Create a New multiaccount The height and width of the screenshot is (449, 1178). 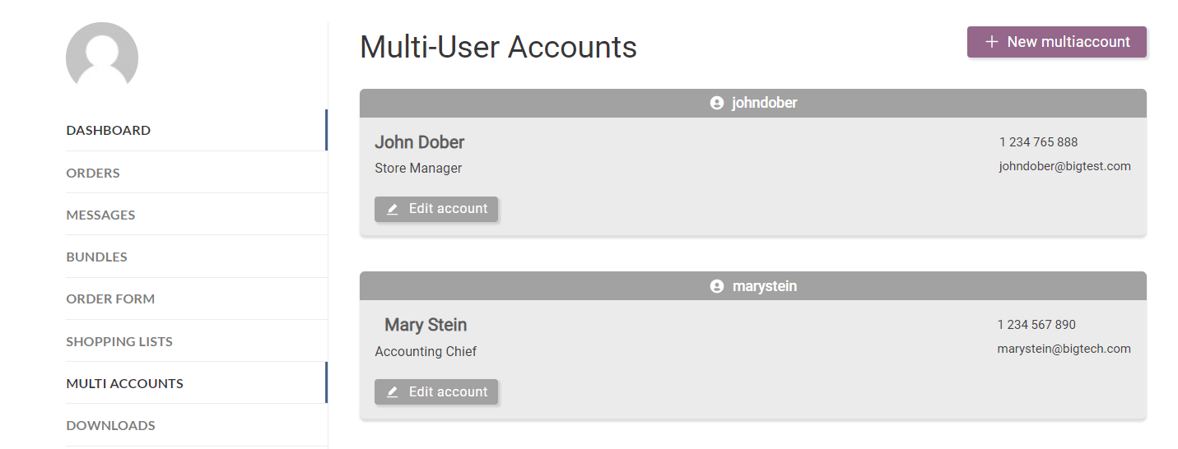click(x=1057, y=42)
